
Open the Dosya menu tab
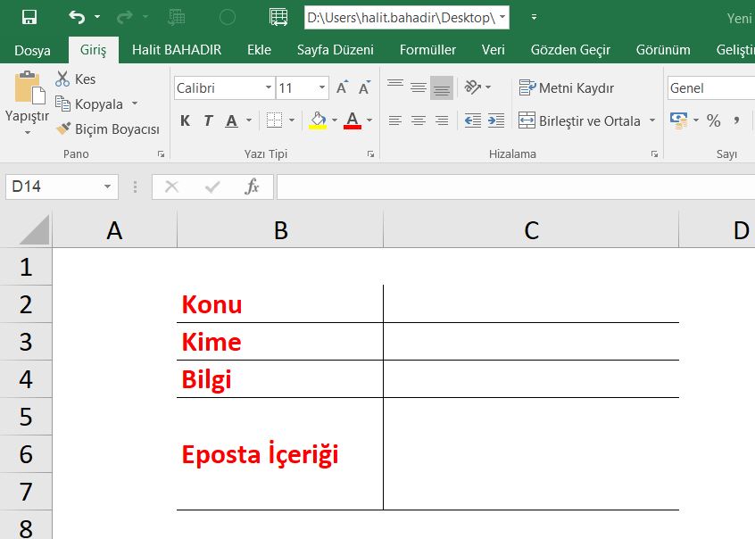coord(32,50)
